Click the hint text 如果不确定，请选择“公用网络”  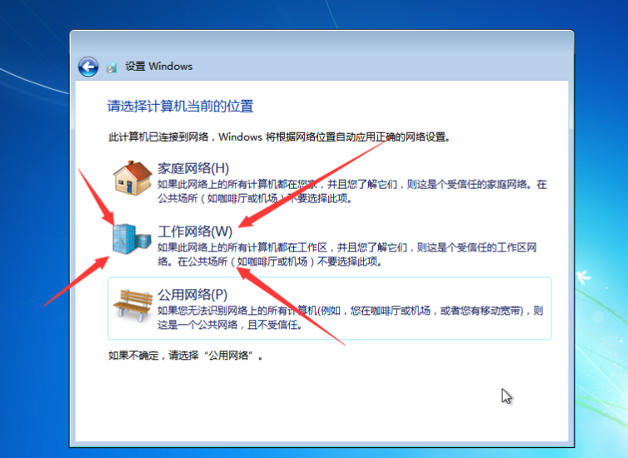coord(186,355)
